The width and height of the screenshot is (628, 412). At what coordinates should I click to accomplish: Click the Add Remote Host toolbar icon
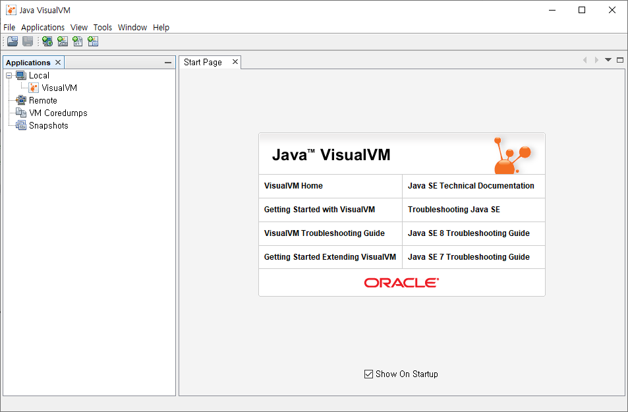click(47, 42)
